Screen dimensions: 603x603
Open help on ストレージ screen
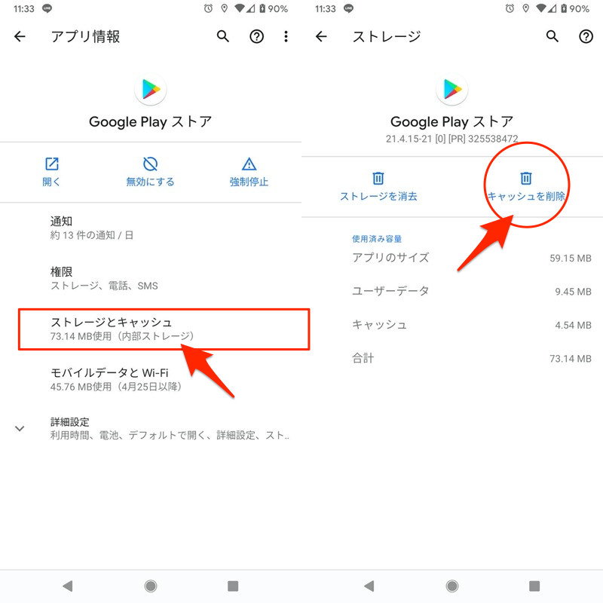tap(586, 36)
